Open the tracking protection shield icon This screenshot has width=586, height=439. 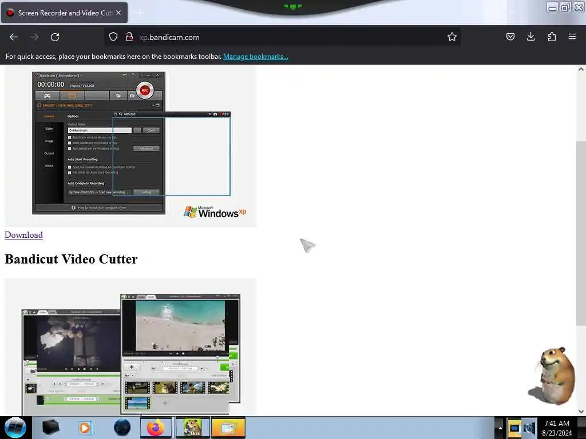[x=113, y=37]
